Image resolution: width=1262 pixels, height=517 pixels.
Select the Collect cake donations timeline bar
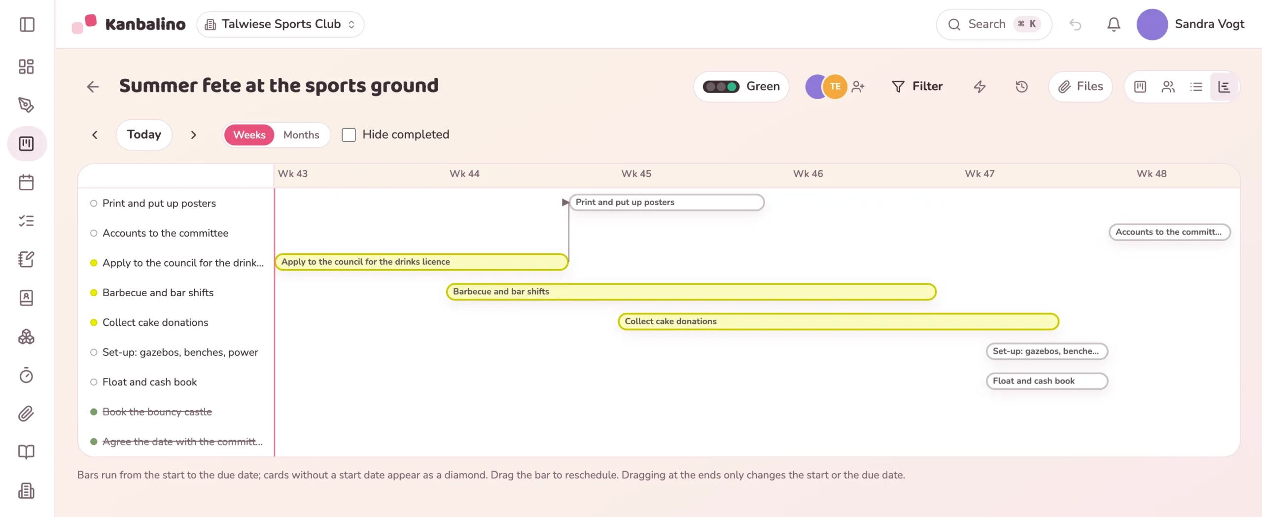[838, 321]
